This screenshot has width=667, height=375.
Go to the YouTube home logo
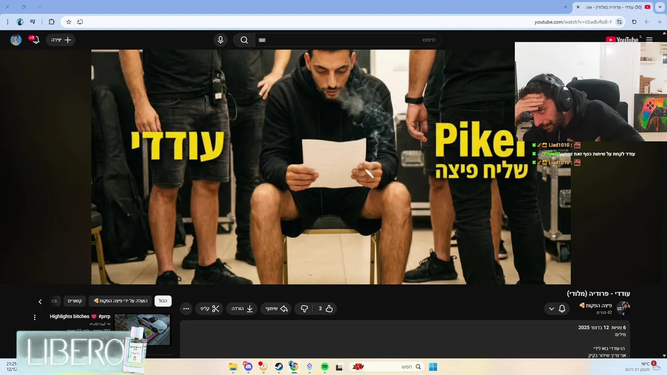622,40
